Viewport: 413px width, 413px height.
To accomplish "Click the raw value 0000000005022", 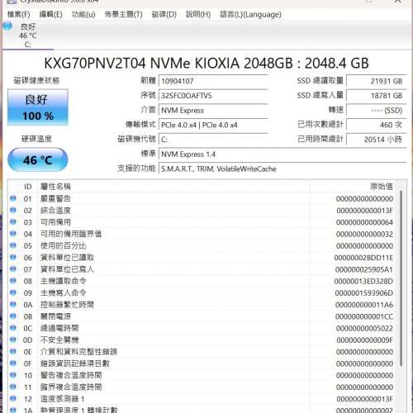I will [364, 328].
